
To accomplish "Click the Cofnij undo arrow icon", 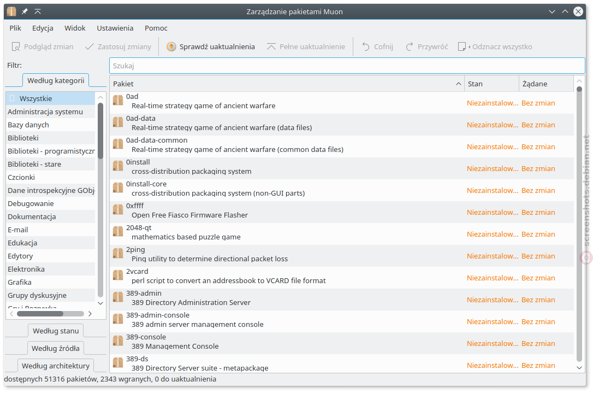I will point(366,46).
